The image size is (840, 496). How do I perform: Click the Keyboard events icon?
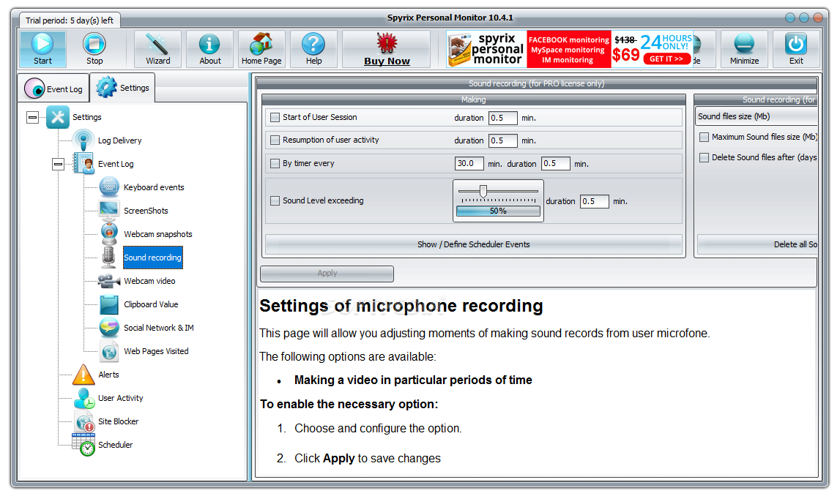tap(109, 187)
